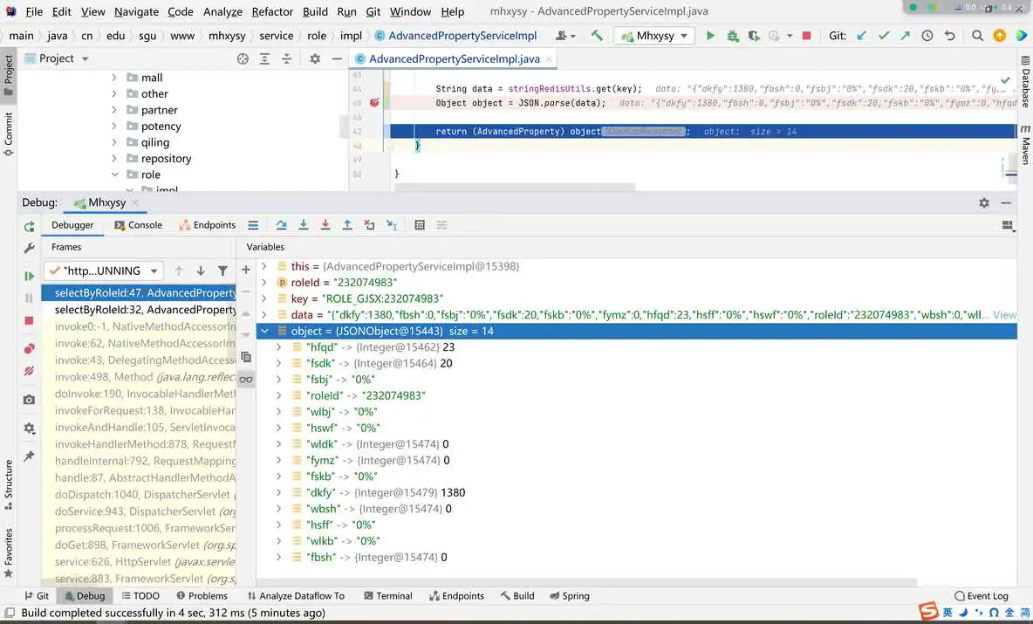
Task: Open the Refactor menu
Action: click(271, 11)
